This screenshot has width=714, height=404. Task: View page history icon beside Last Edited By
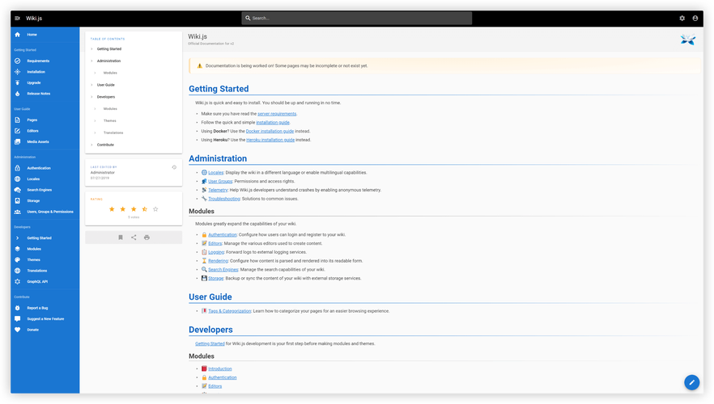(174, 167)
